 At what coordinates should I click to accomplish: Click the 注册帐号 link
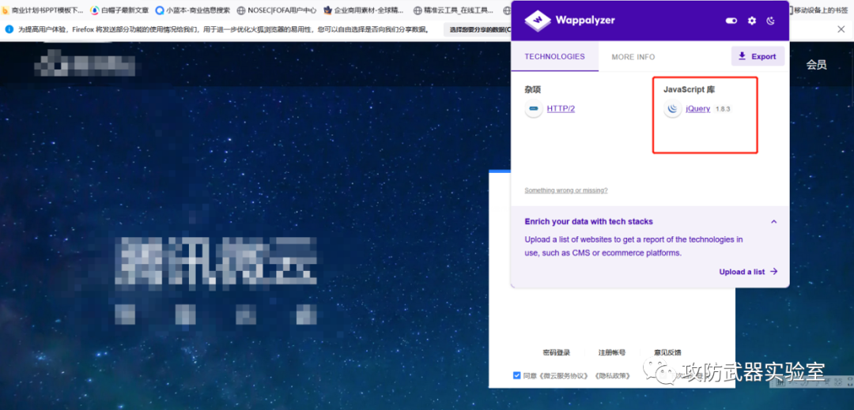click(x=611, y=353)
